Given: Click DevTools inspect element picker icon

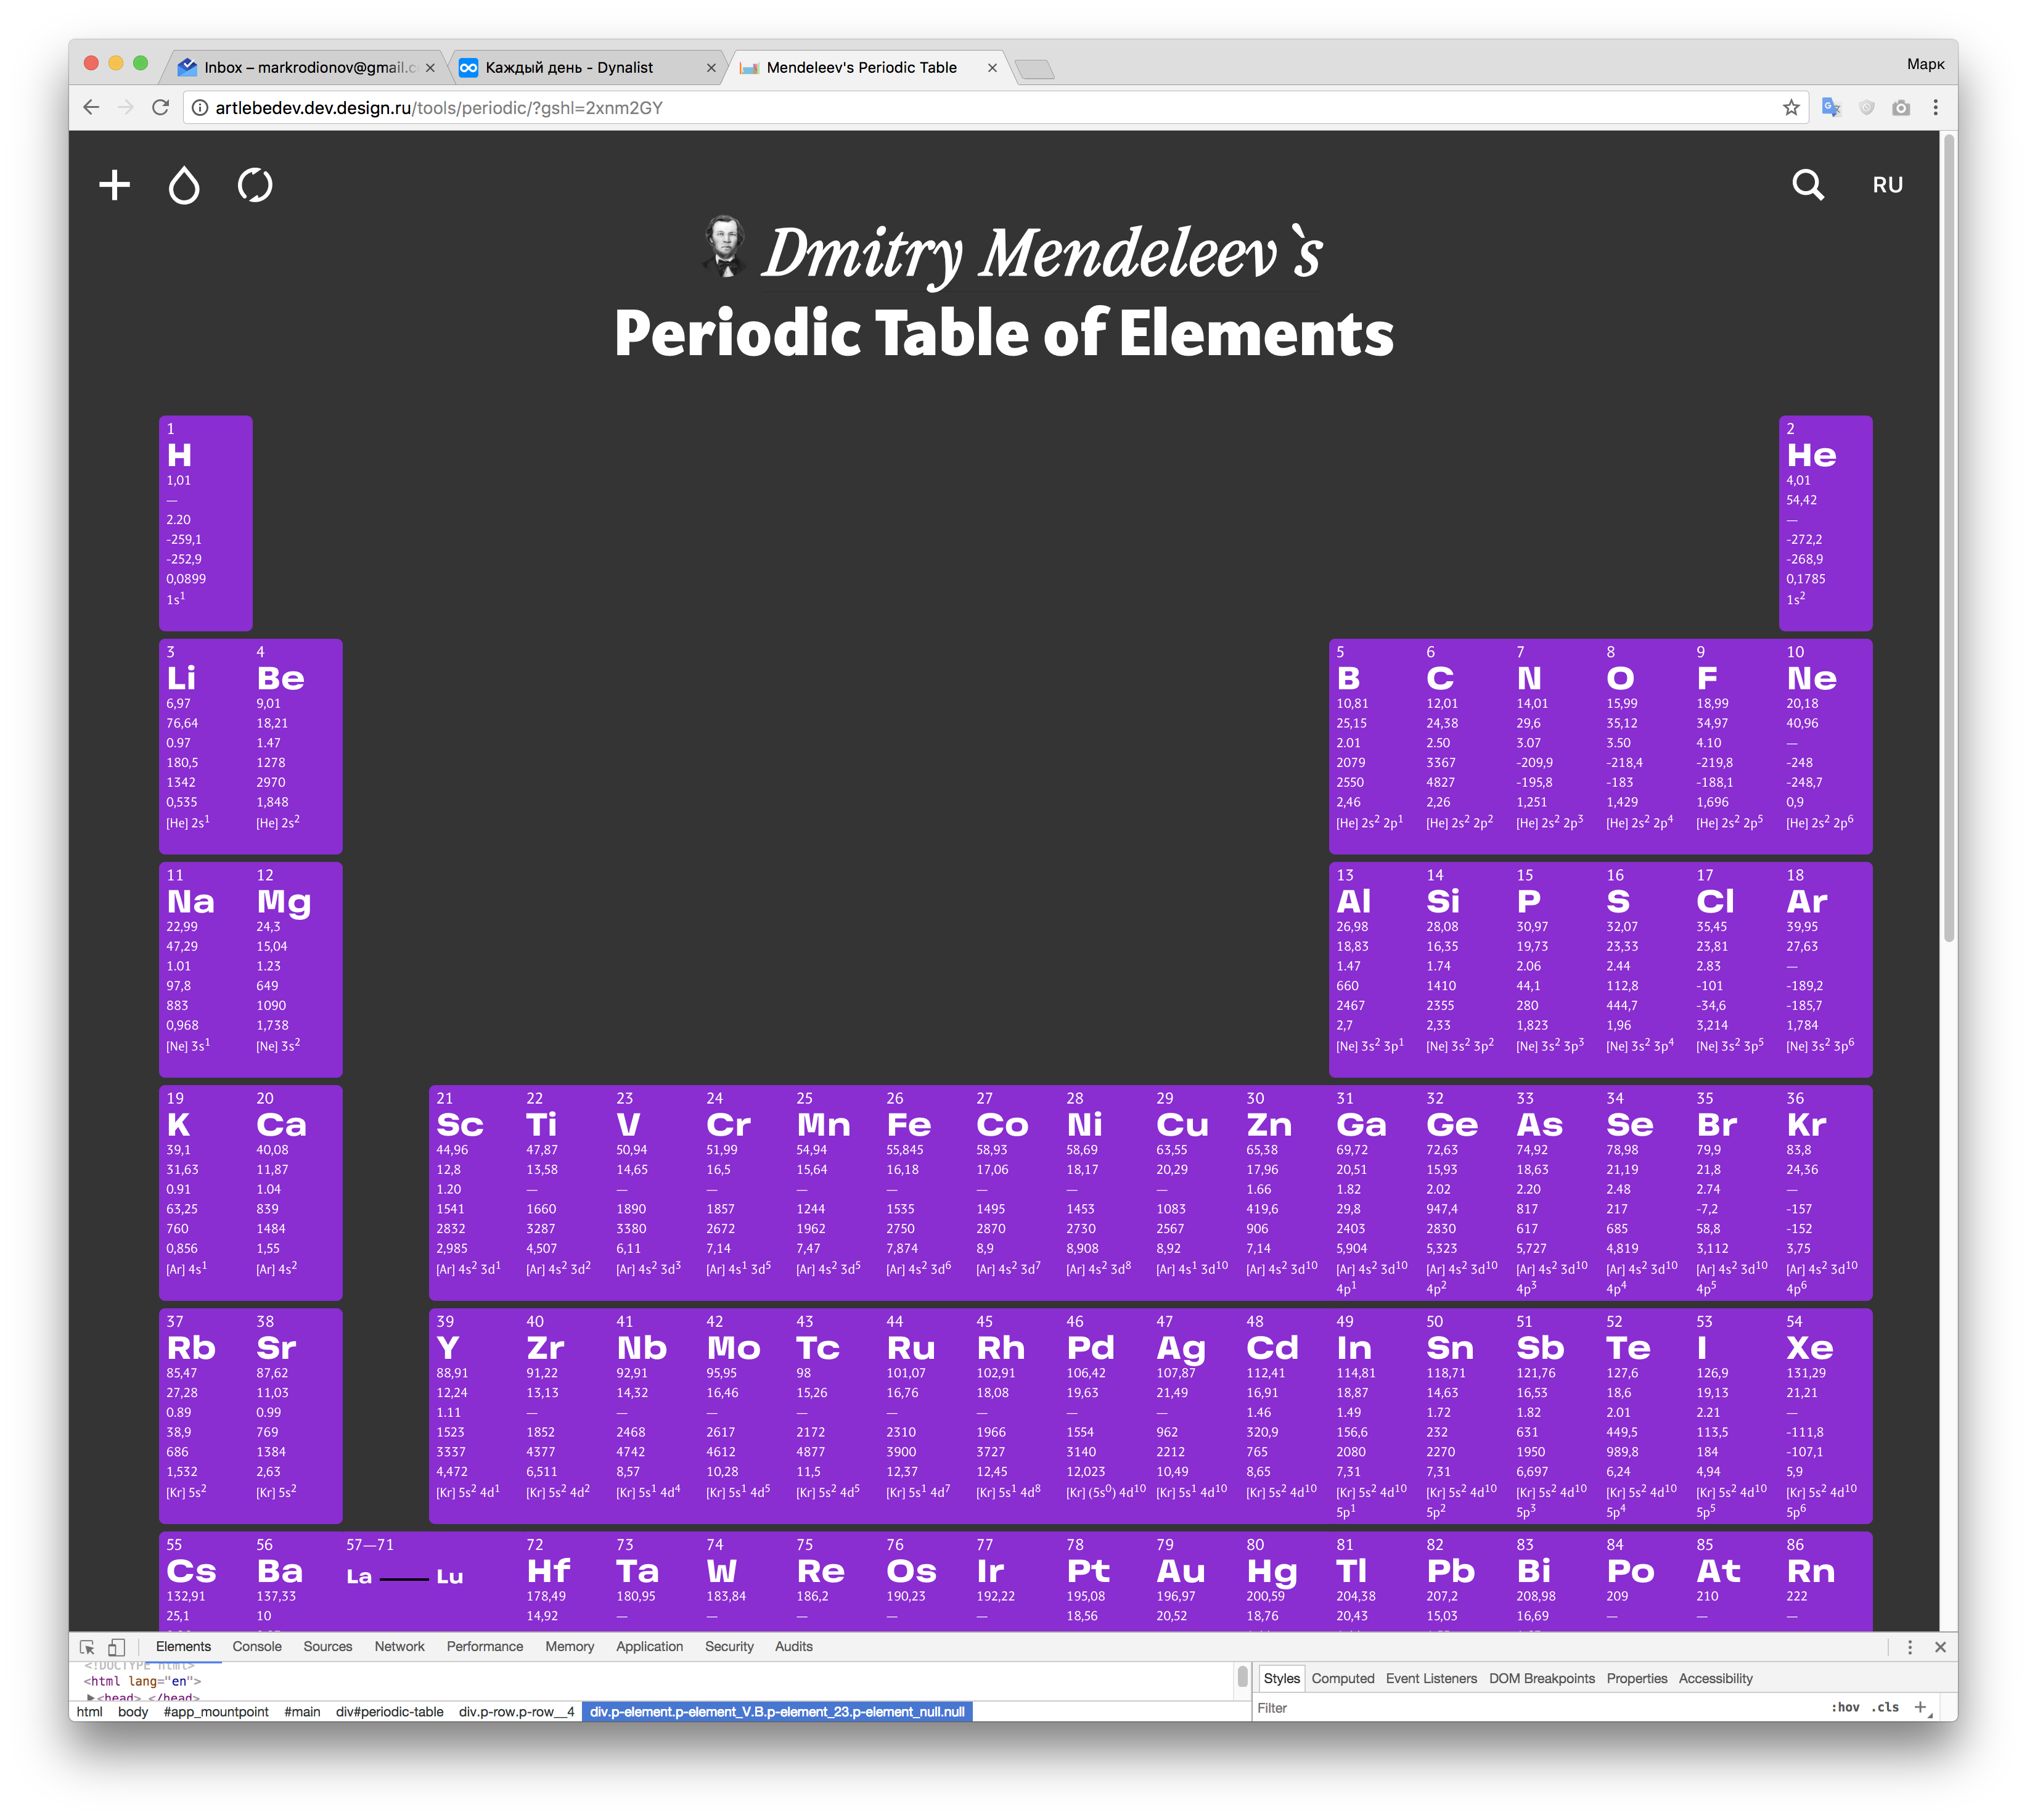Looking at the screenshot, I should 88,1647.
